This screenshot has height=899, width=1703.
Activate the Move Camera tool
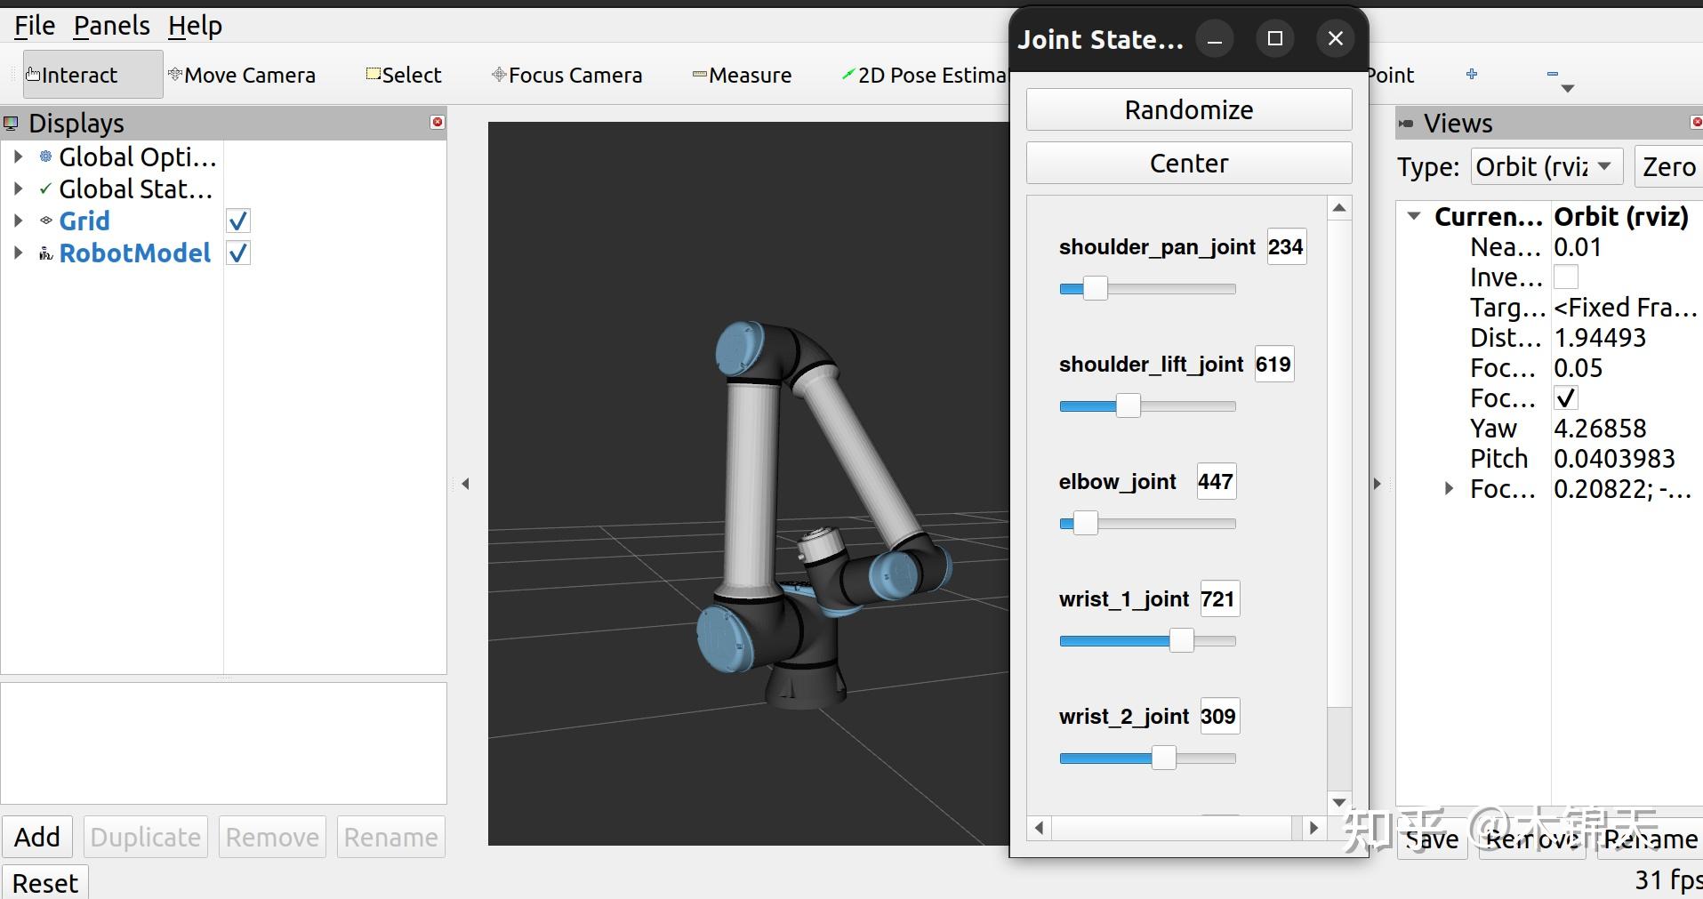click(x=242, y=75)
